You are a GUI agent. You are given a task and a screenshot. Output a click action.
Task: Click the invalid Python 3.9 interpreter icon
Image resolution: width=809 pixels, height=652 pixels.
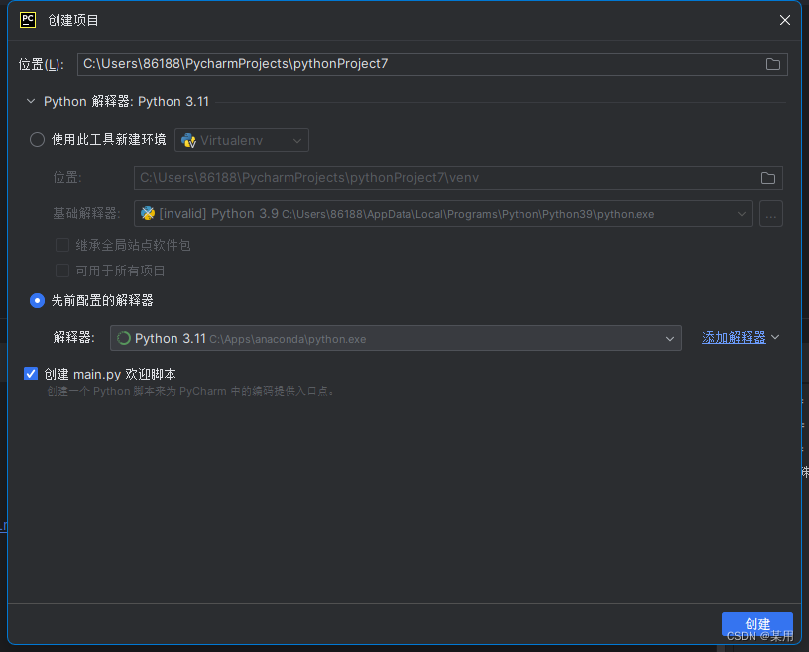(x=148, y=213)
